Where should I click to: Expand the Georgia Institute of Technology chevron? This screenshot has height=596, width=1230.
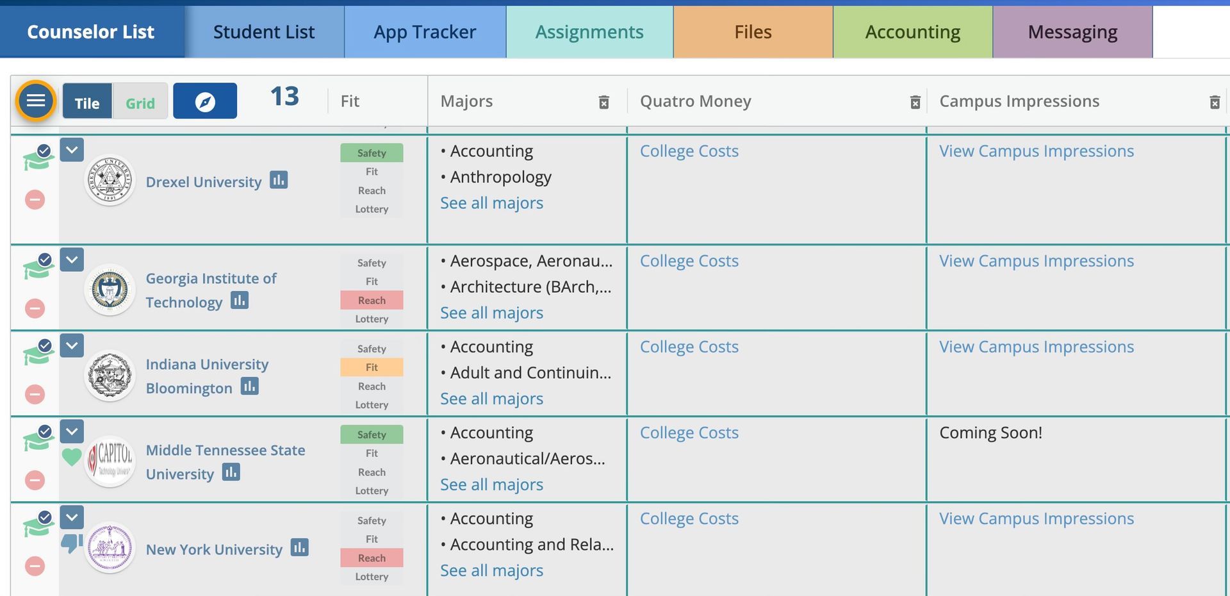(x=72, y=260)
